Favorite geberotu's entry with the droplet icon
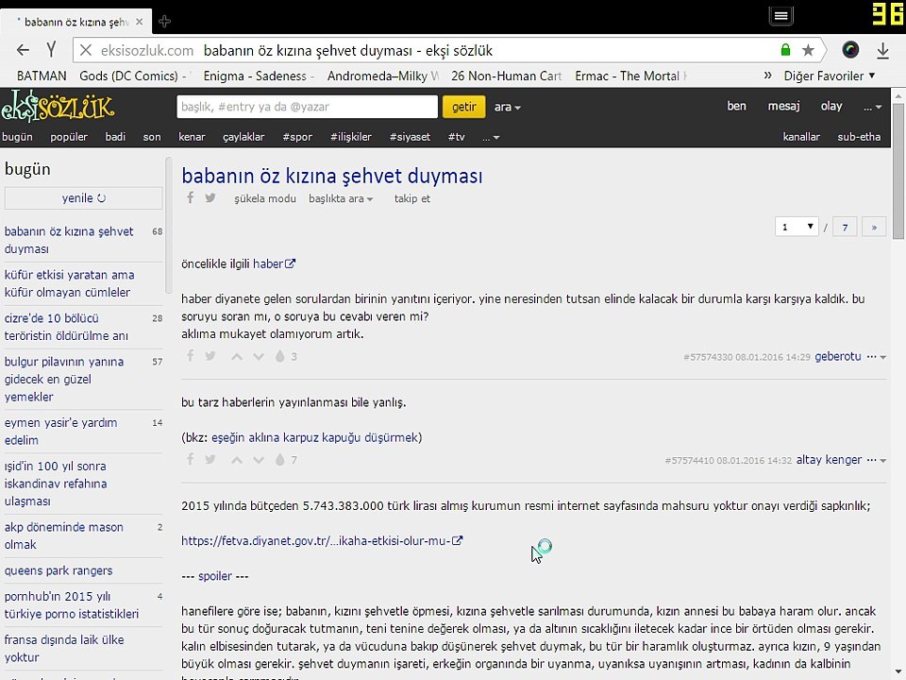The height and width of the screenshot is (680, 906). pyautogui.click(x=280, y=356)
